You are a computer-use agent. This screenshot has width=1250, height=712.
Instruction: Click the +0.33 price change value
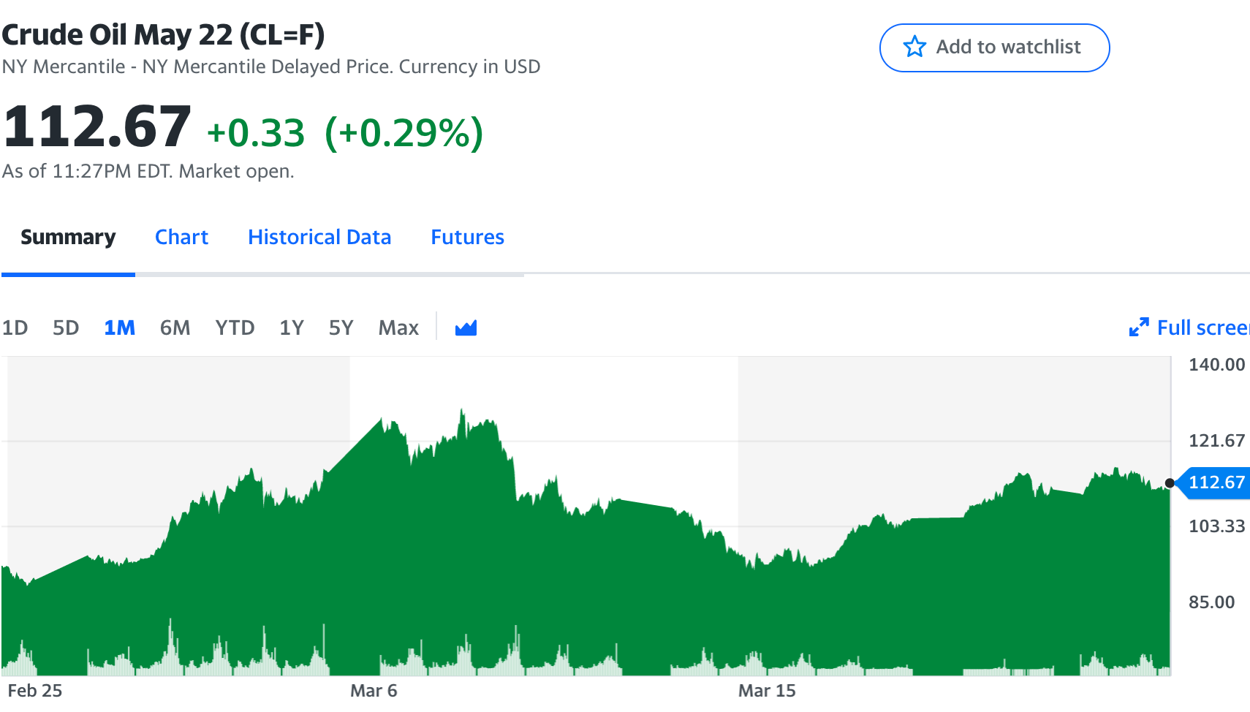[256, 133]
